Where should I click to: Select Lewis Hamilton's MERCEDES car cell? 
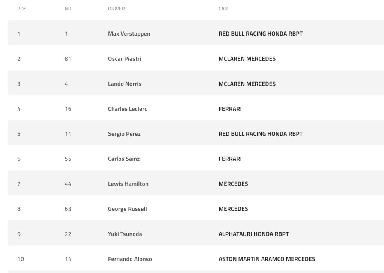pyautogui.click(x=233, y=184)
